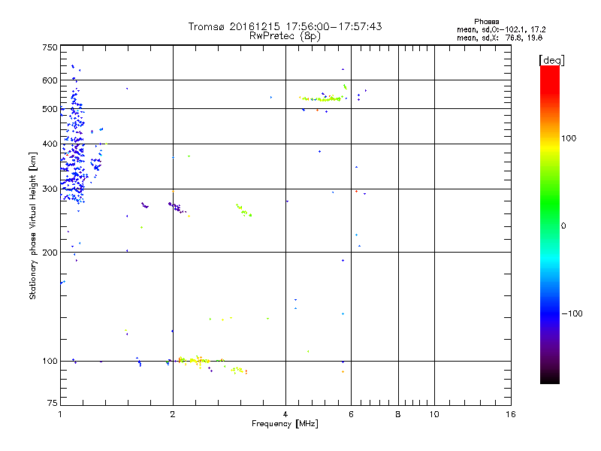This screenshot has height=451, width=601.
Task: Click the '500' y-axis tick label
Action: pos(50,109)
